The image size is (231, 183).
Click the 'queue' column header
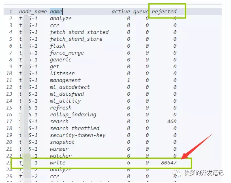tap(141, 12)
